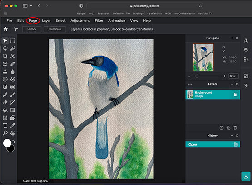Open the Layer menu

tap(46, 21)
